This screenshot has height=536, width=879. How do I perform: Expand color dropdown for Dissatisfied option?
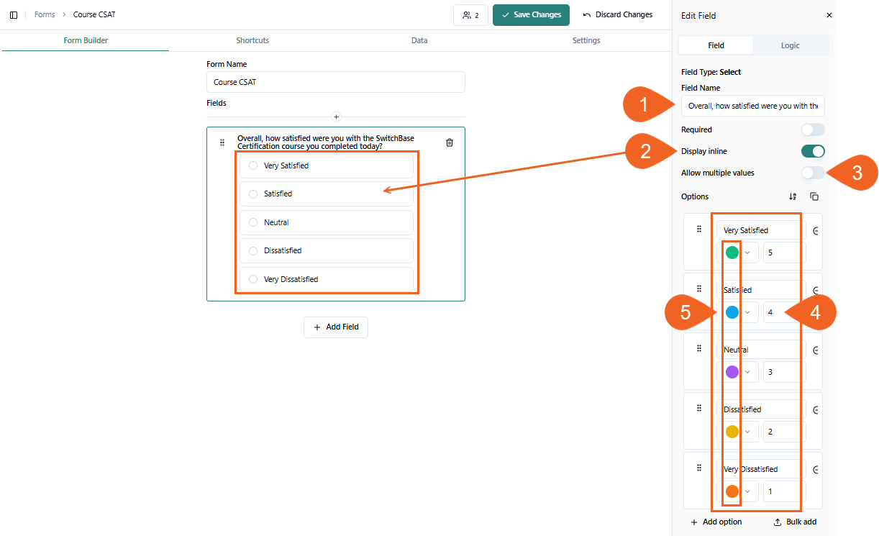pos(747,432)
